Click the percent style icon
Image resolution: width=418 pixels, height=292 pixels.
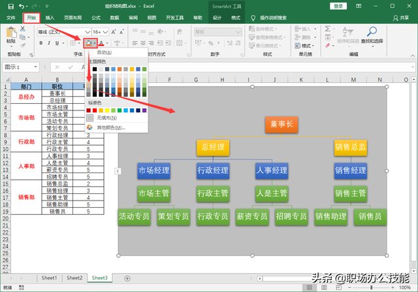click(x=210, y=43)
